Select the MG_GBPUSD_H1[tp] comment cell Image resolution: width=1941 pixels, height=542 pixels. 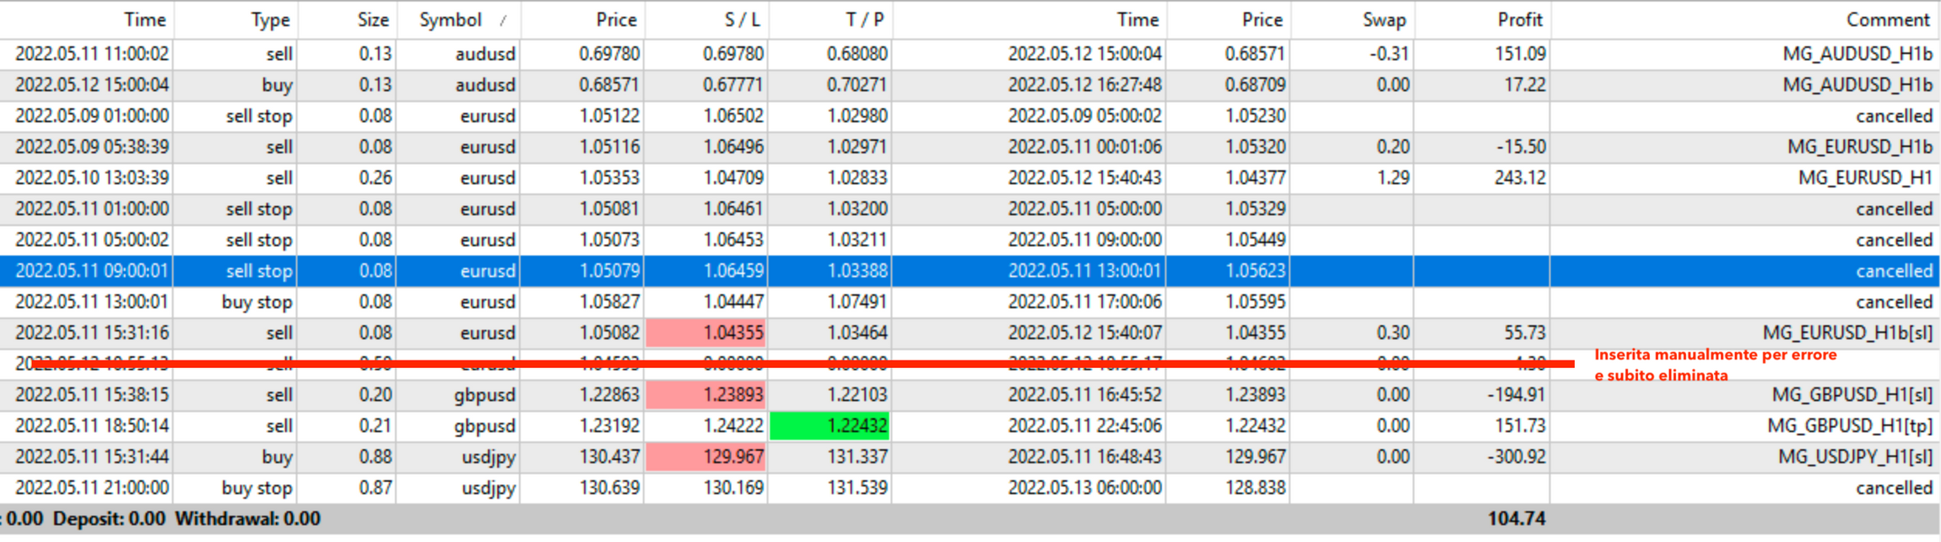coord(1849,425)
